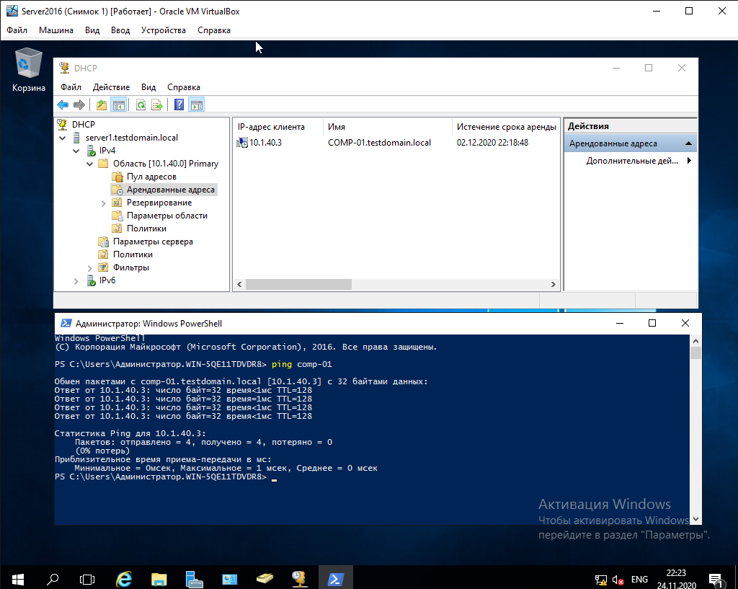Expand the IPv6 tree node
This screenshot has height=589, width=738.
[x=76, y=280]
